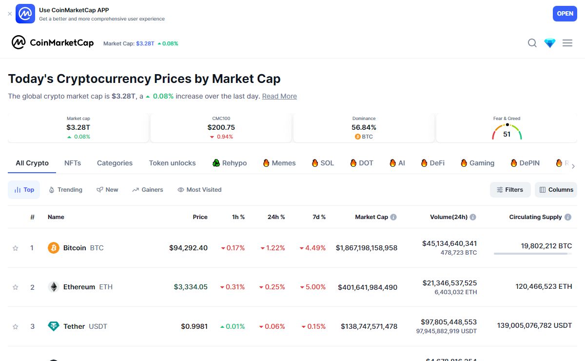Open the BTC Dominance card
Screen dimensions: 585x361
(x=364, y=128)
